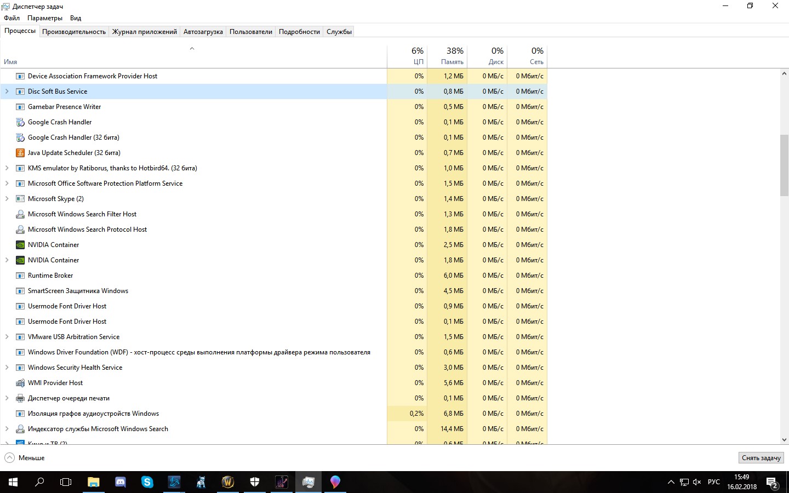The width and height of the screenshot is (789, 493).
Task: Expand Windows Security Health Service
Action: click(x=7, y=368)
